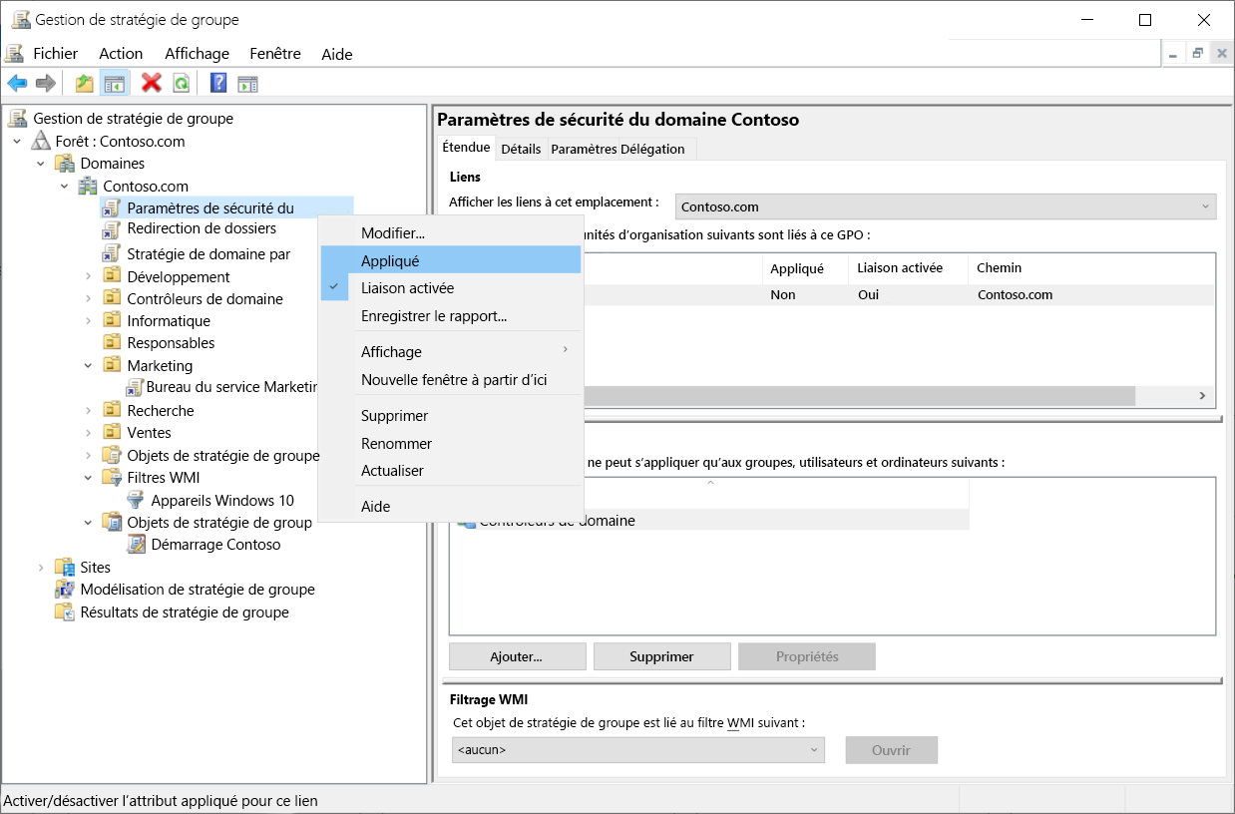The width and height of the screenshot is (1235, 814).
Task: Click the Refresh toolbar icon
Action: (x=181, y=83)
